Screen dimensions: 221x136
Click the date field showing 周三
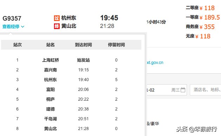[x=167, y=90]
